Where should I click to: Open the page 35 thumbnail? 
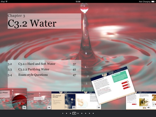(13, 99)
